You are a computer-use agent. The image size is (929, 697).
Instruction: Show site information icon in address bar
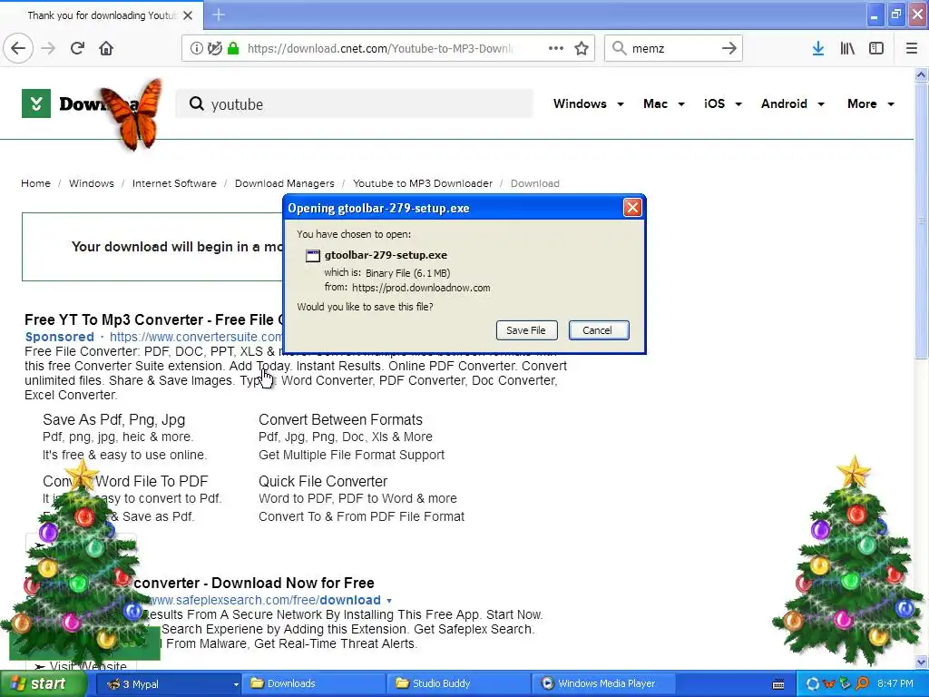197,49
